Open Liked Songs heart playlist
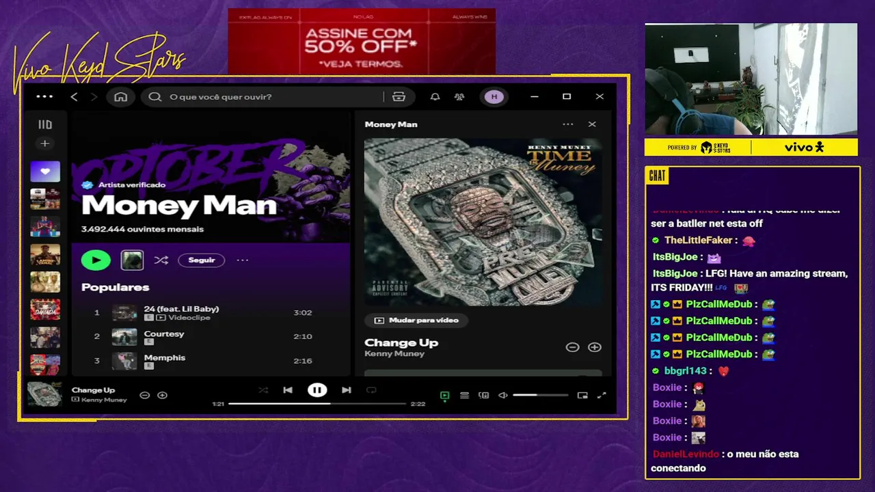 [x=45, y=172]
